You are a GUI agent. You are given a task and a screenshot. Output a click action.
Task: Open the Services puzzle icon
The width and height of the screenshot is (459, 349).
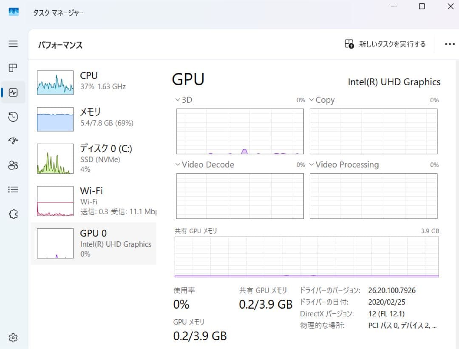pyautogui.click(x=13, y=214)
